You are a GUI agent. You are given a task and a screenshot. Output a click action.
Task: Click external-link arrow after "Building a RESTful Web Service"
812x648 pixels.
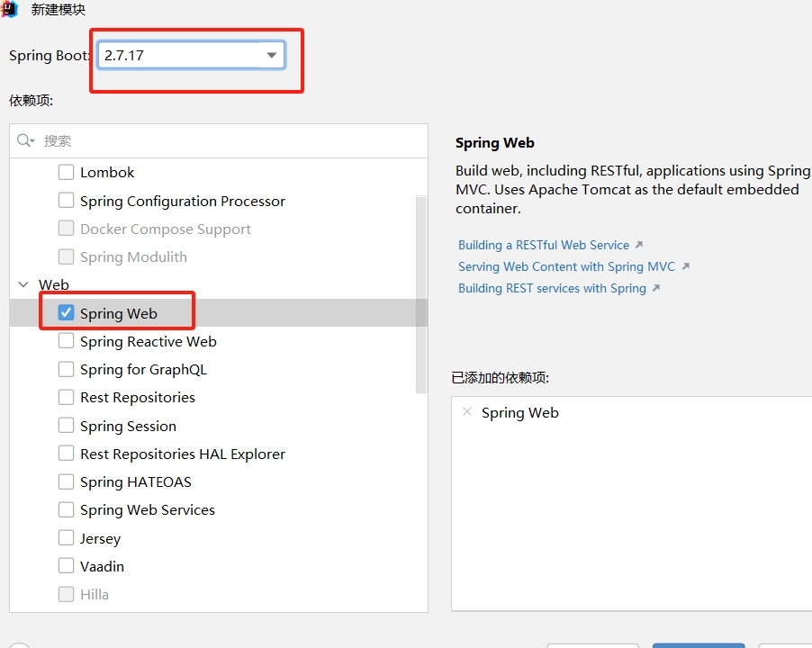pyautogui.click(x=637, y=244)
